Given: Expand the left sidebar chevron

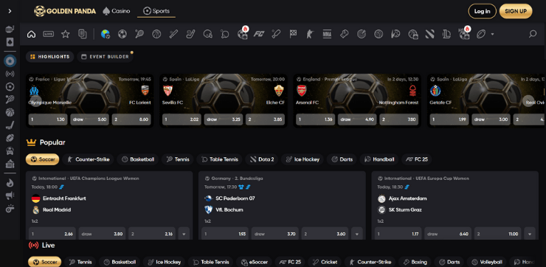Looking at the screenshot, I should click(10, 11).
